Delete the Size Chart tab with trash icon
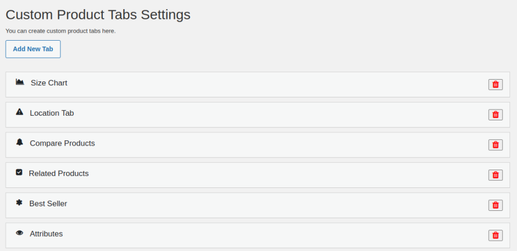The height and width of the screenshot is (251, 517). point(495,85)
